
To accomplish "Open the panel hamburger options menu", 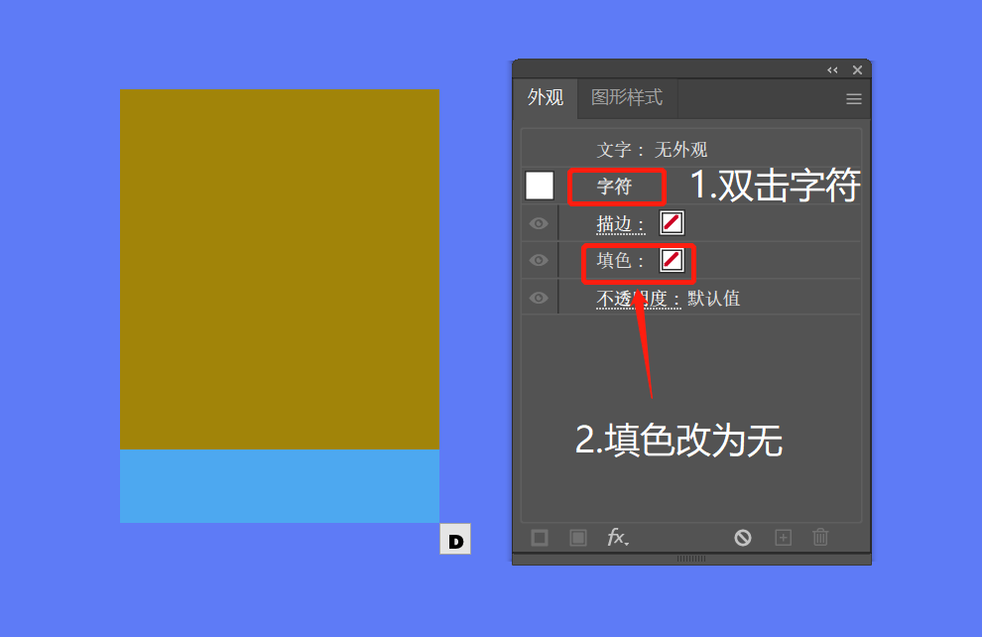I will (854, 99).
